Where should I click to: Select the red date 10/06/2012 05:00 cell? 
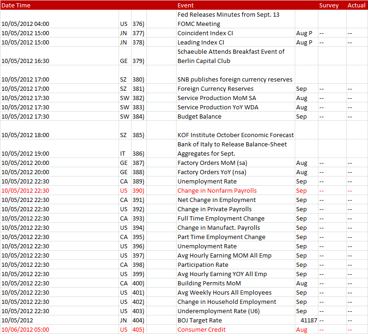click(x=25, y=330)
